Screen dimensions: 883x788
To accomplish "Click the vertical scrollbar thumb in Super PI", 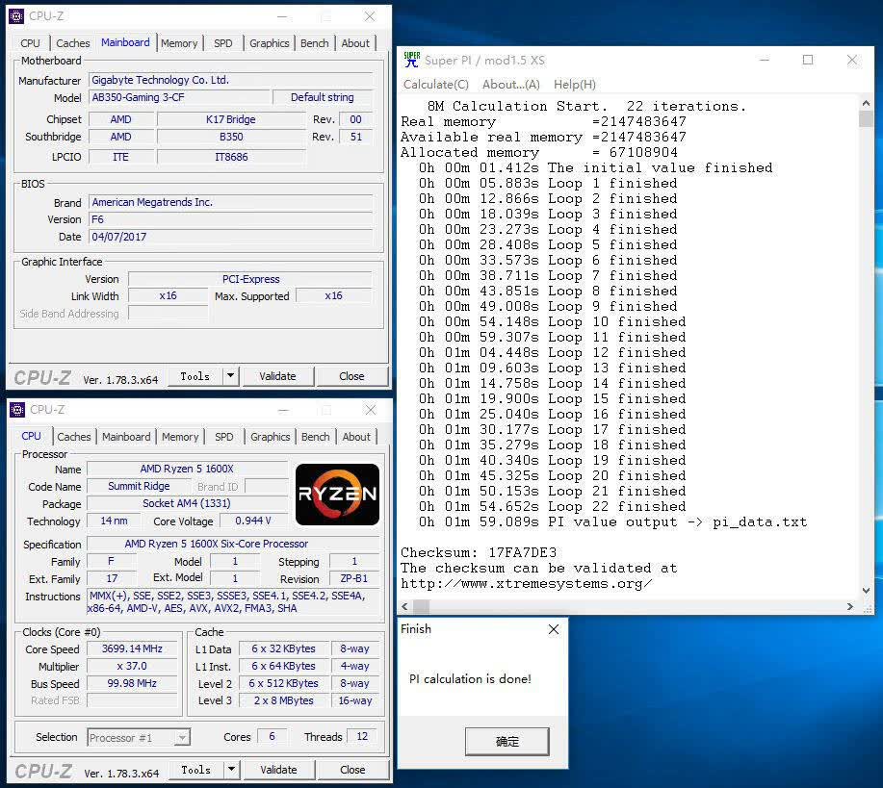I will [866, 118].
